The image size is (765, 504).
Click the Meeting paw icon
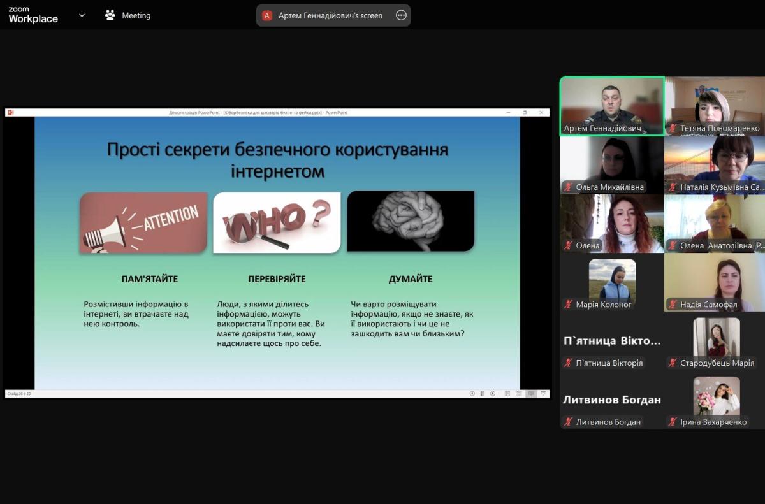click(110, 15)
